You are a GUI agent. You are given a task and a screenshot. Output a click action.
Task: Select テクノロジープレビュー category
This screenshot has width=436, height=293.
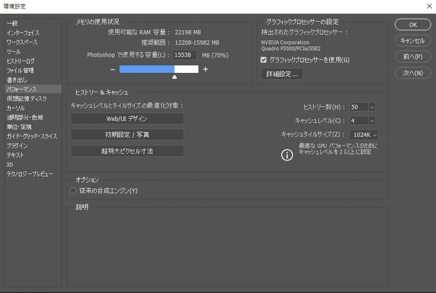(x=33, y=174)
